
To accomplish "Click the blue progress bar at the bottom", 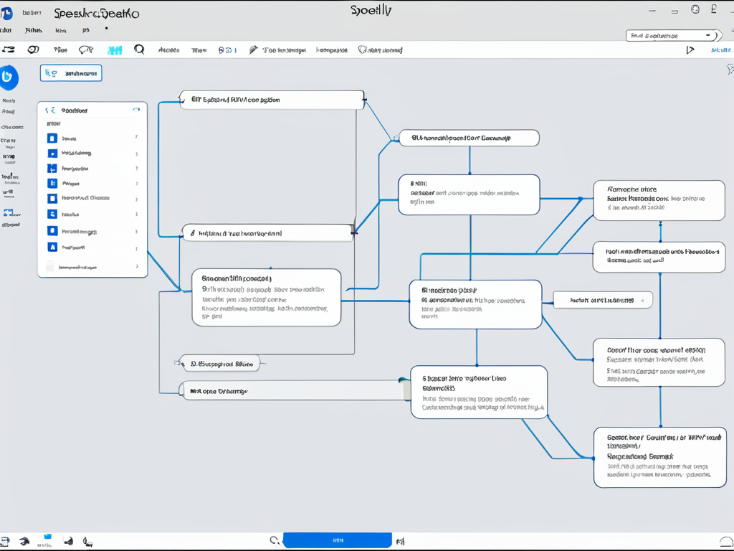I will [x=337, y=540].
